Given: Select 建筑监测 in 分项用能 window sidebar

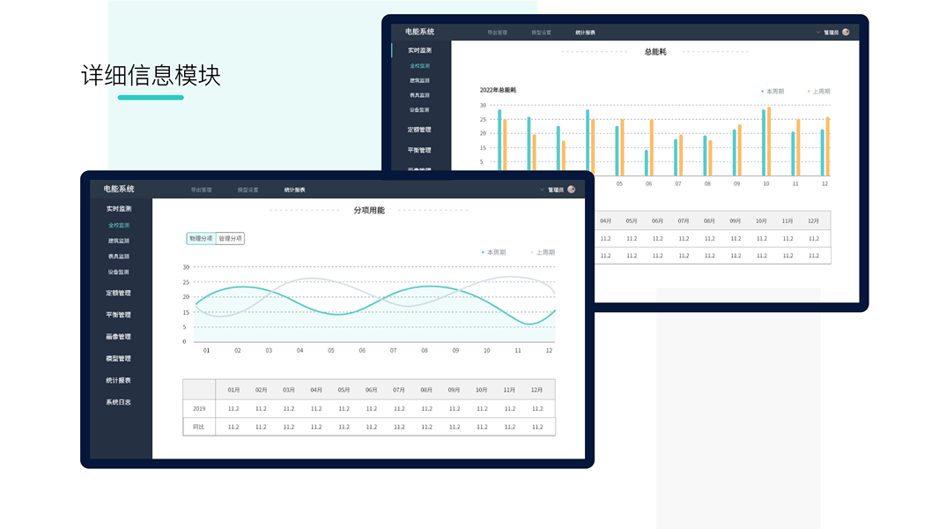Looking at the screenshot, I should (119, 241).
